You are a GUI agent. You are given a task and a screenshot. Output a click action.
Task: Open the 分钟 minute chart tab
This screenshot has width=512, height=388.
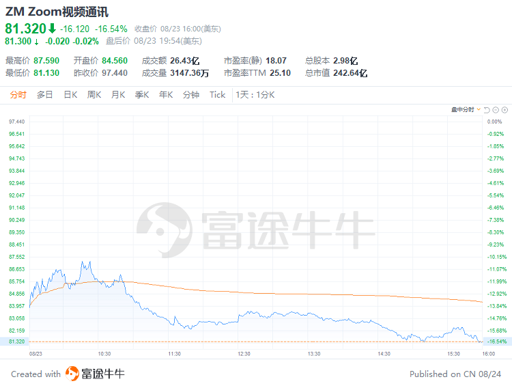[191, 95]
